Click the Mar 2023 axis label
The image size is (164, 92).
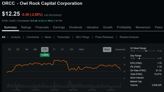[73, 90]
